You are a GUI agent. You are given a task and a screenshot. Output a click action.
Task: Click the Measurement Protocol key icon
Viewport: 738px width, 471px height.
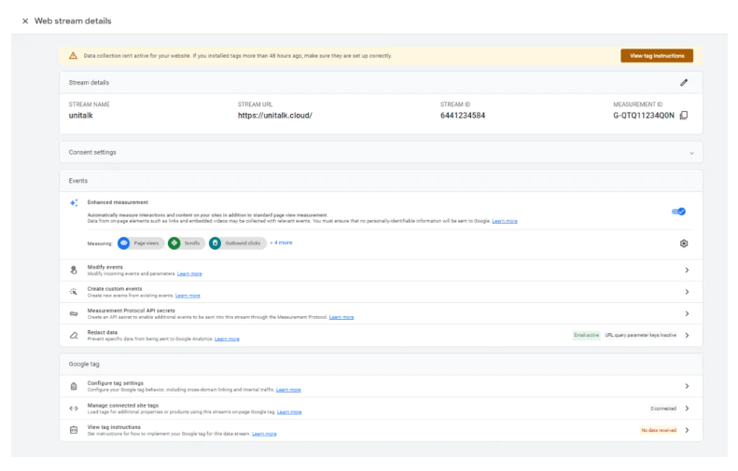pyautogui.click(x=74, y=314)
